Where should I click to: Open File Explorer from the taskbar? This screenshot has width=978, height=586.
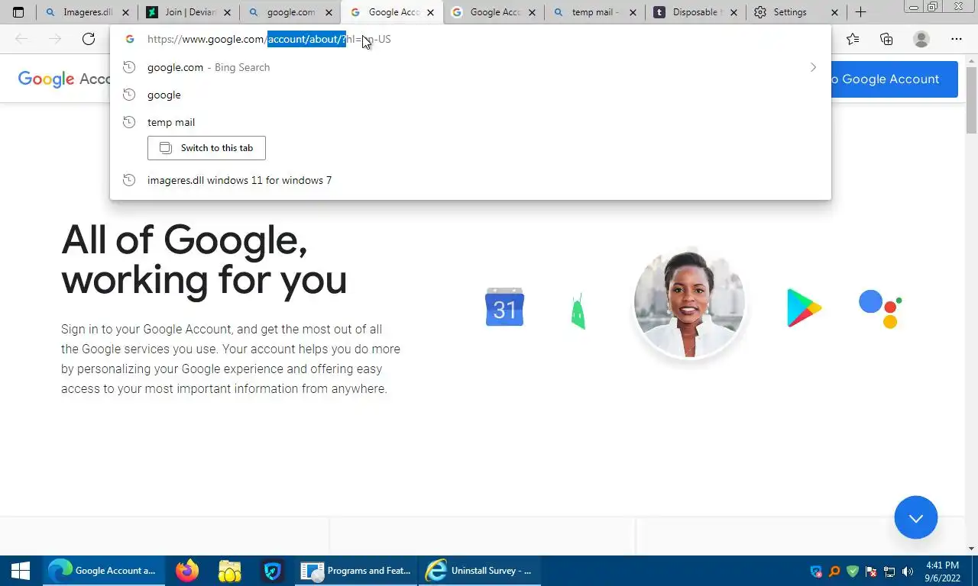point(230,570)
